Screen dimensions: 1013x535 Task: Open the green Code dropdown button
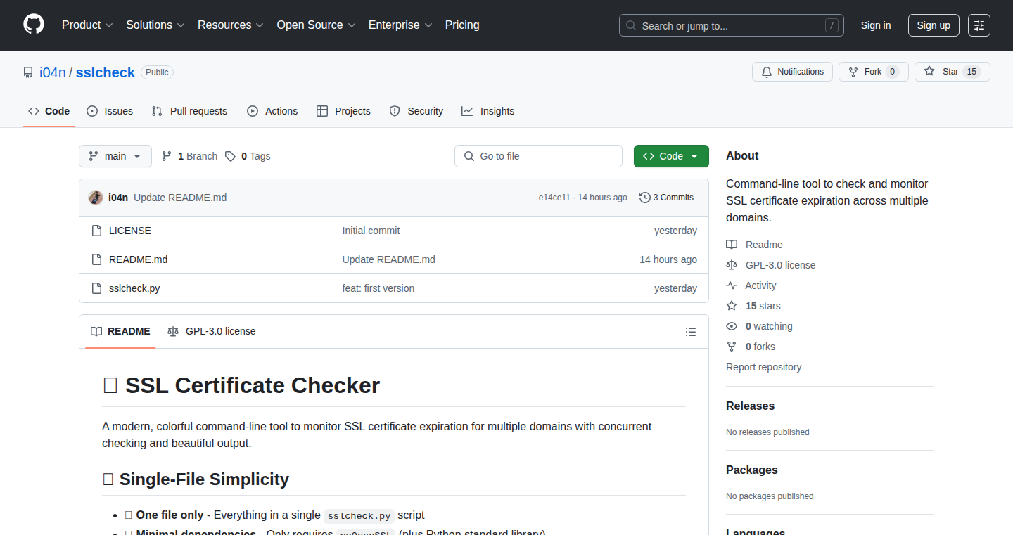pos(671,156)
